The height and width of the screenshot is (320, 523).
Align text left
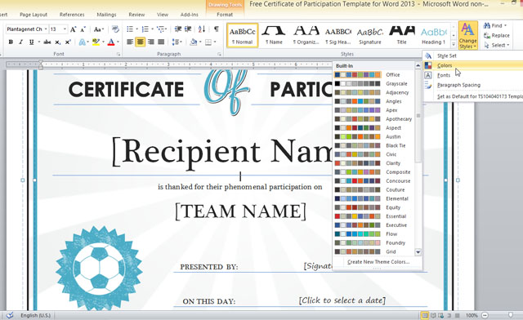[x=130, y=42]
